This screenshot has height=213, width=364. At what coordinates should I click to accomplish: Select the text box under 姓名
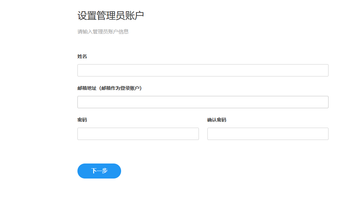[x=203, y=70]
